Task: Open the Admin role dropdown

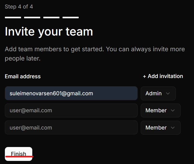Action: point(158,93)
